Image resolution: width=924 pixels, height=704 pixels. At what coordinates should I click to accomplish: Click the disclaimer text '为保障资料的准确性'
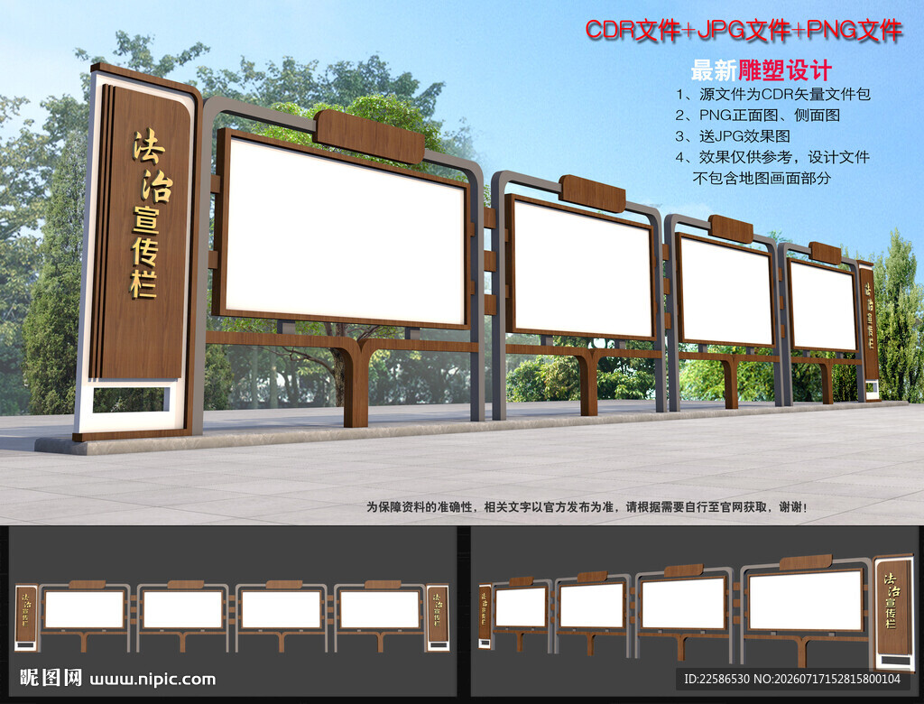(x=419, y=507)
